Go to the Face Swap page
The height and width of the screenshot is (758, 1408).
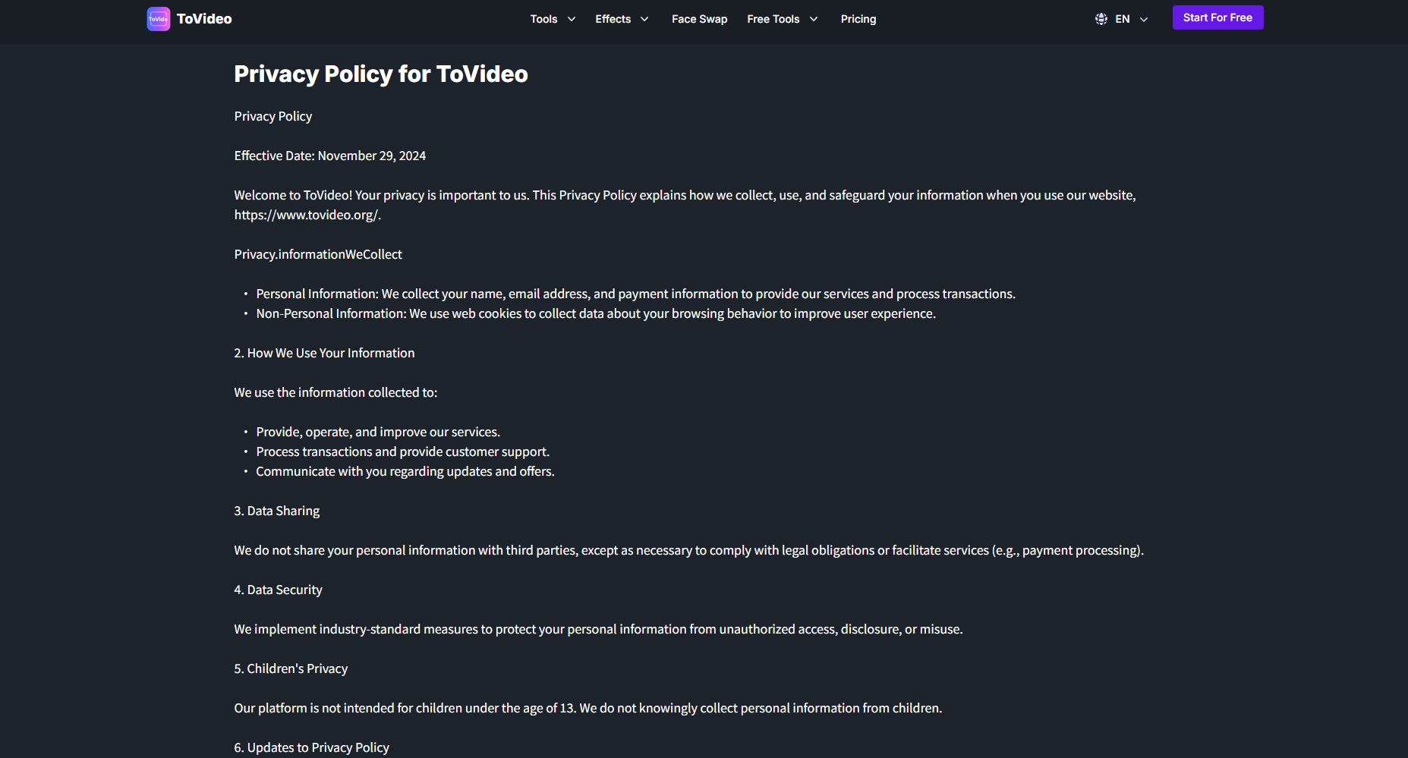click(699, 19)
